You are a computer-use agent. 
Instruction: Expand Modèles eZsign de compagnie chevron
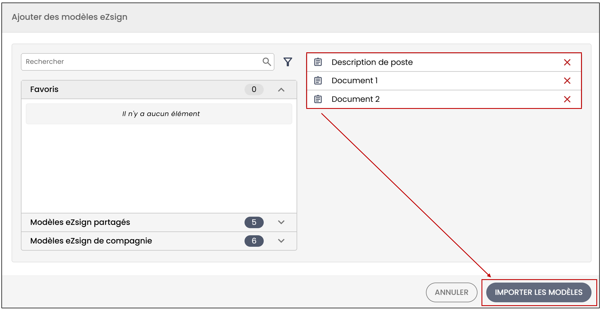coord(281,241)
